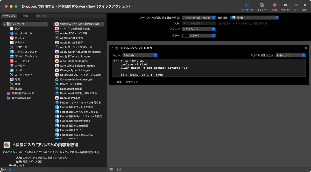Screen dimensions: 311x172
Task: Select the 書類 category
Action: (x=17, y=84)
